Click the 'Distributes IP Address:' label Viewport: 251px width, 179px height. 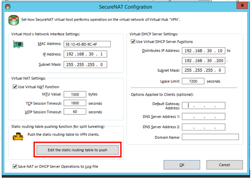click(161, 51)
